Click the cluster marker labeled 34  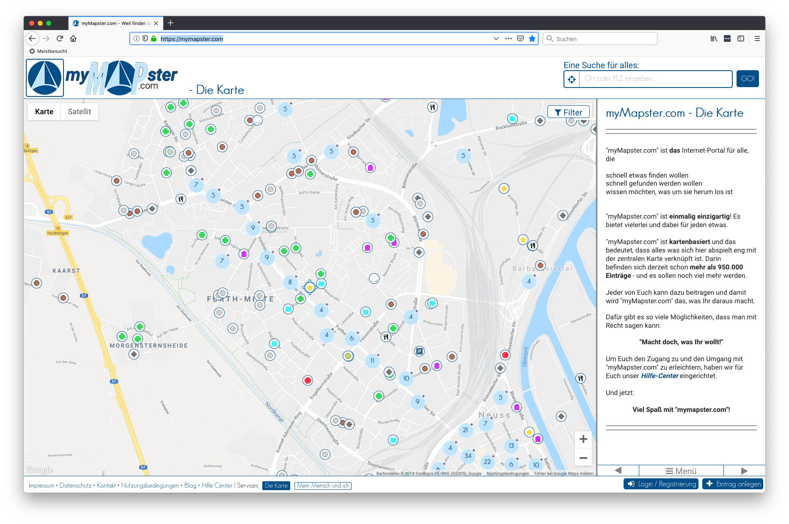(467, 455)
